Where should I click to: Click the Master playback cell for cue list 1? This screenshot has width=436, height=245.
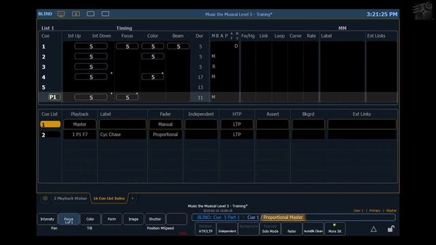point(80,125)
